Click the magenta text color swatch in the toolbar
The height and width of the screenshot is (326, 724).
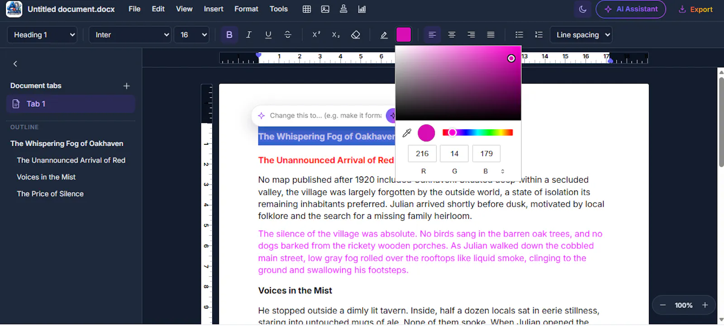click(x=404, y=35)
